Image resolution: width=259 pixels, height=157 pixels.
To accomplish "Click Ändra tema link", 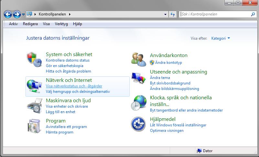I will 160,78.
